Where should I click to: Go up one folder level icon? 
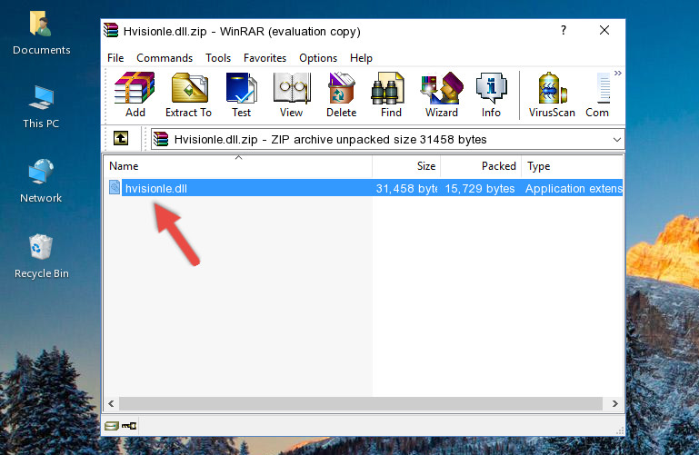point(121,138)
